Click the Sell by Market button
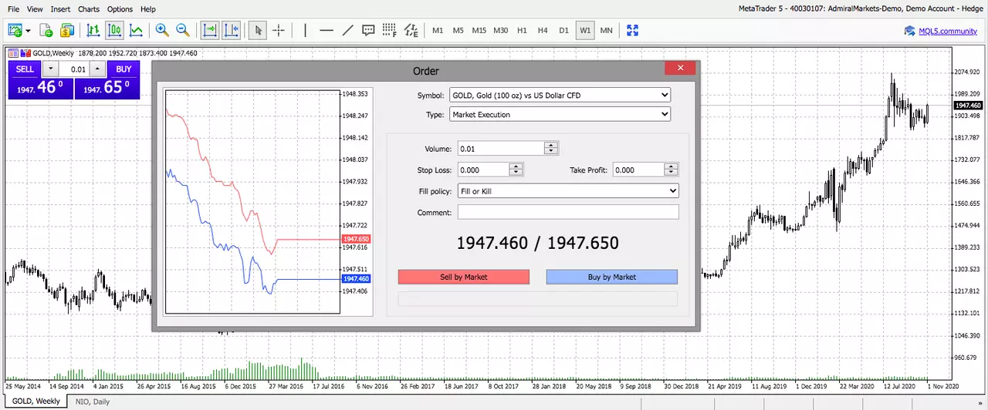This screenshot has height=410, width=988. tap(464, 277)
